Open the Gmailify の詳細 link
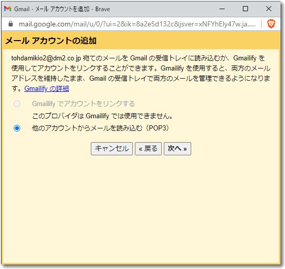This screenshot has width=285, height=269. [x=47, y=89]
